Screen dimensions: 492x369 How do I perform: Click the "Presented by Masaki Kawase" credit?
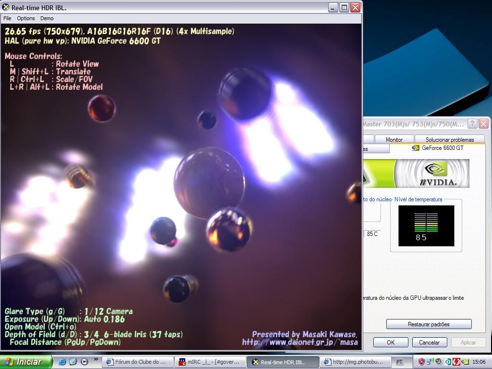click(x=304, y=334)
